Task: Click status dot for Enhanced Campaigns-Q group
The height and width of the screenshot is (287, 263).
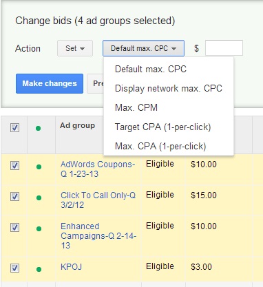Action: click(39, 228)
